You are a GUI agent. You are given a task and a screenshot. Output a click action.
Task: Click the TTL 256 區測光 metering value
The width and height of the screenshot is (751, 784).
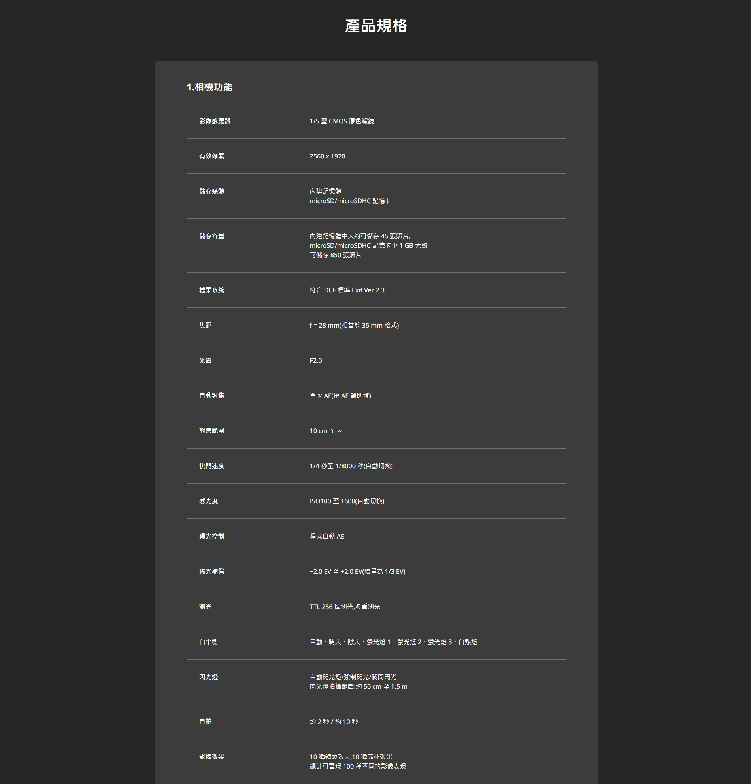tap(345, 607)
